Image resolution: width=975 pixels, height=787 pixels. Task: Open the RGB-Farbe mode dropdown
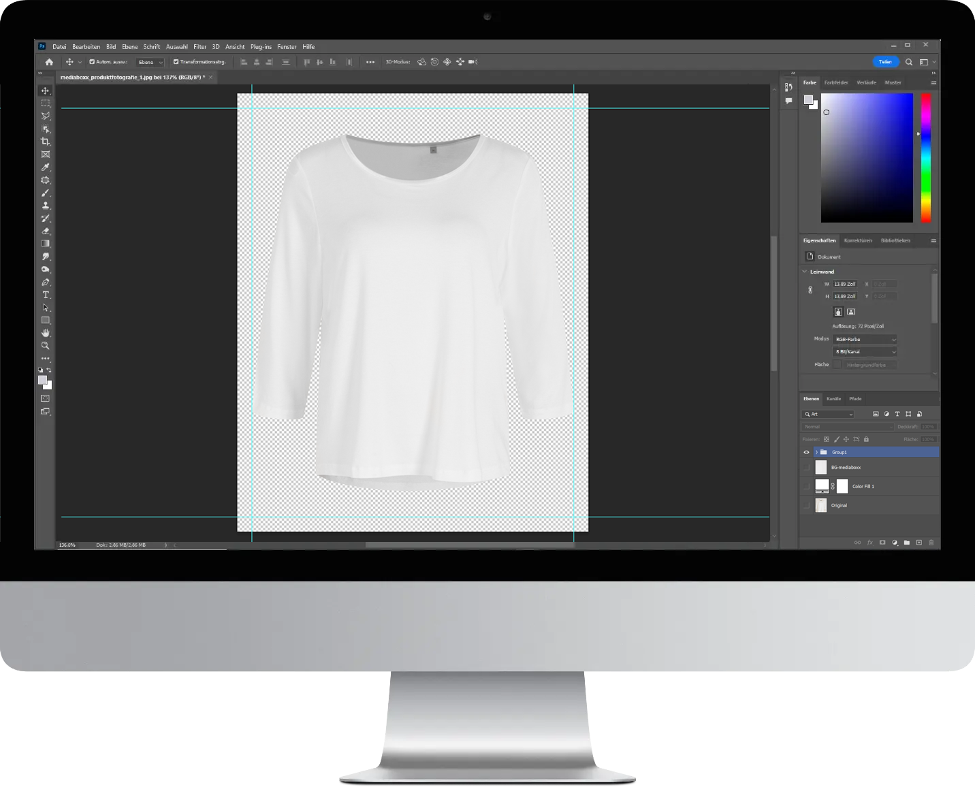[x=865, y=339]
